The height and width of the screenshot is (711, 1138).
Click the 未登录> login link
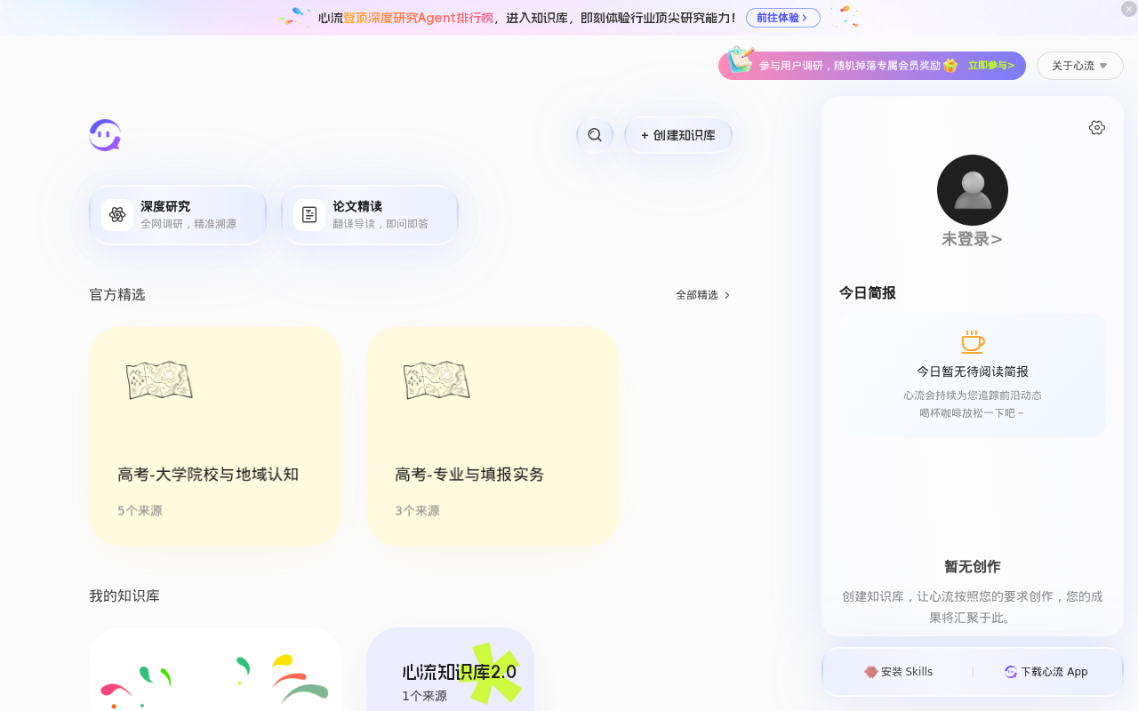(x=973, y=239)
